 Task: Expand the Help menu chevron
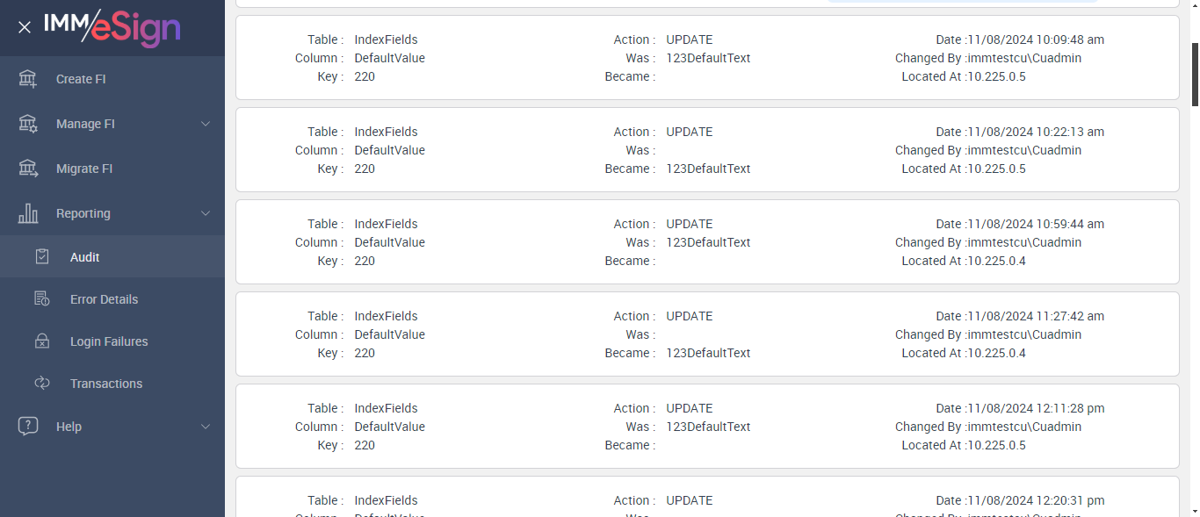pos(206,427)
